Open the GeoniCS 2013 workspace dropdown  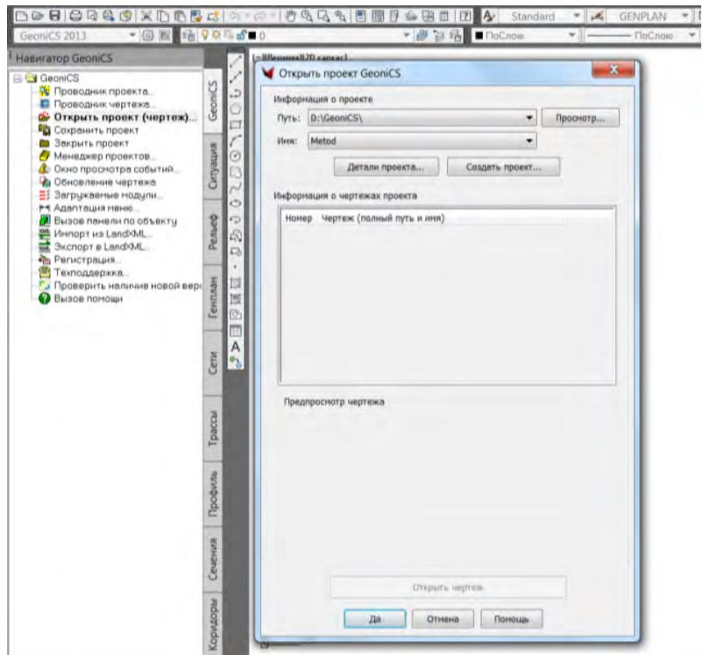pos(132,35)
